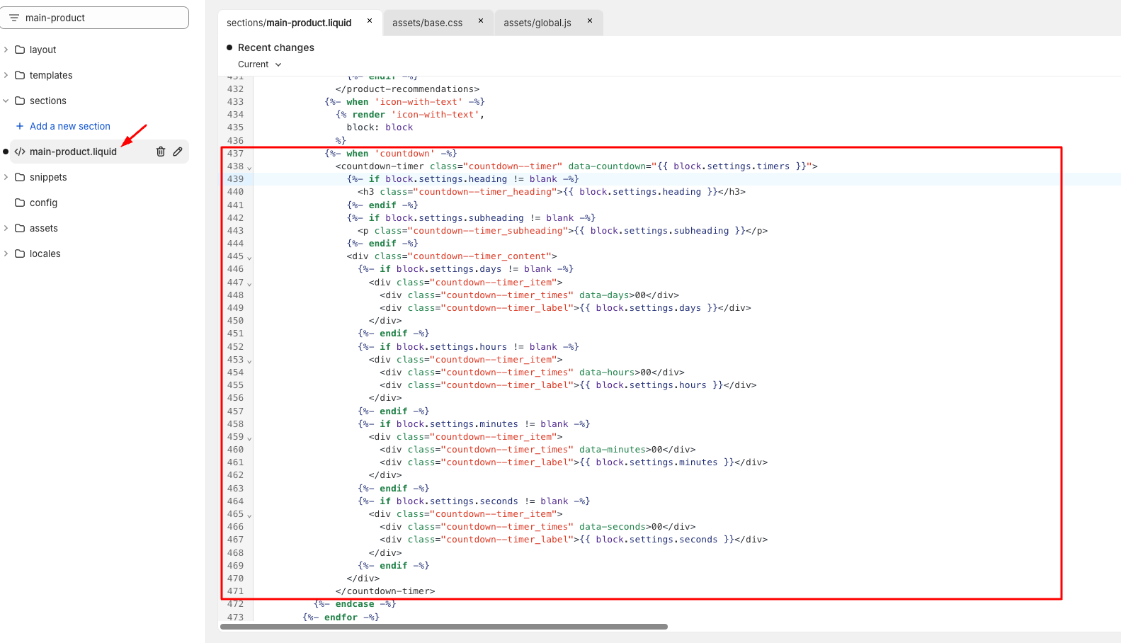The image size is (1121, 643).
Task: Click the main-product file search field
Action: [95, 18]
